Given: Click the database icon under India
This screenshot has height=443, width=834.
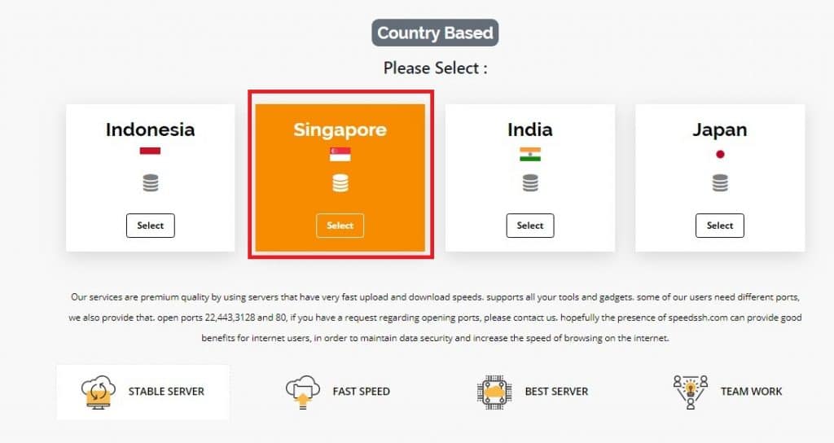Looking at the screenshot, I should point(530,183).
